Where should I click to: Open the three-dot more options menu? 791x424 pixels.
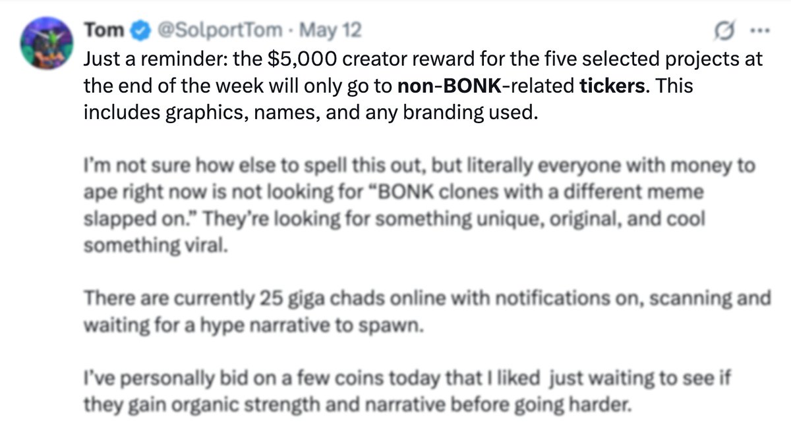click(756, 32)
